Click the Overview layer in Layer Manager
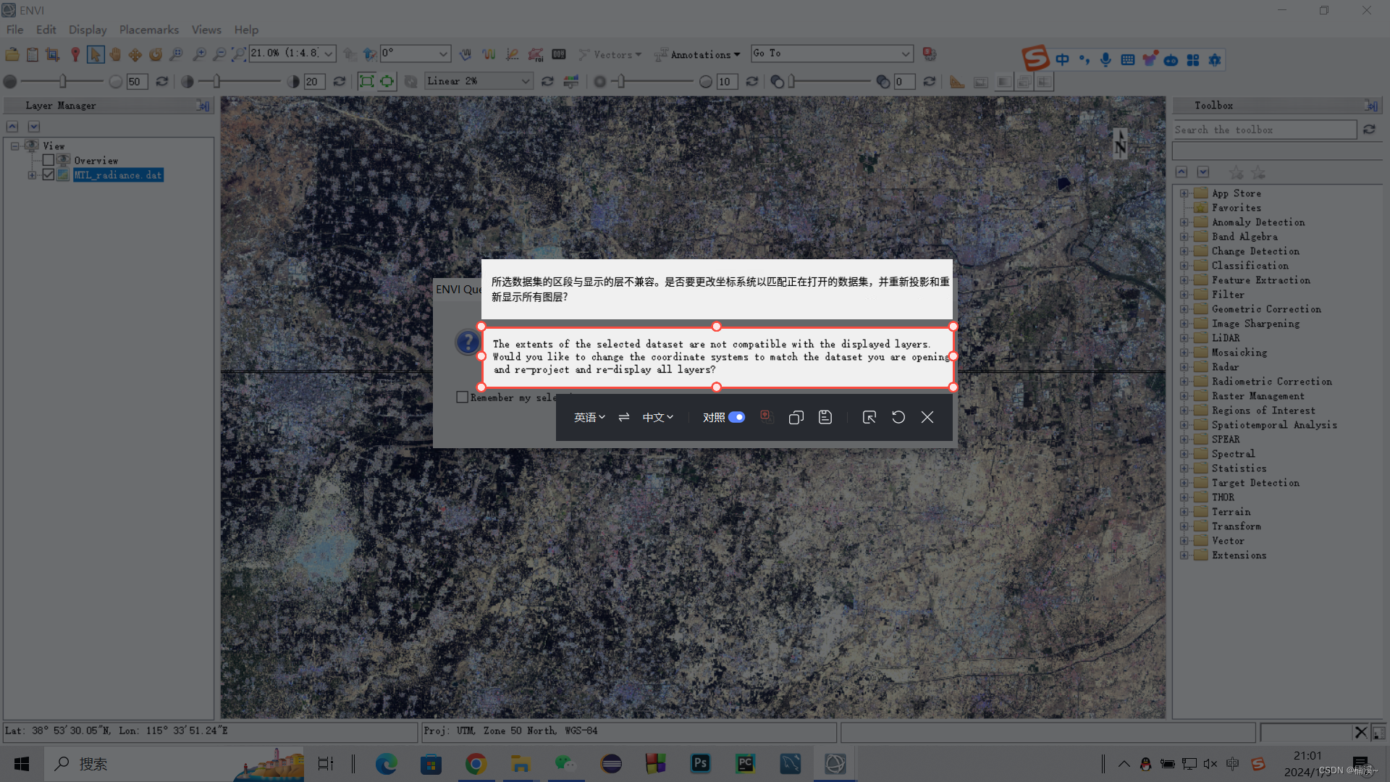This screenshot has height=782, width=1390. [96, 159]
